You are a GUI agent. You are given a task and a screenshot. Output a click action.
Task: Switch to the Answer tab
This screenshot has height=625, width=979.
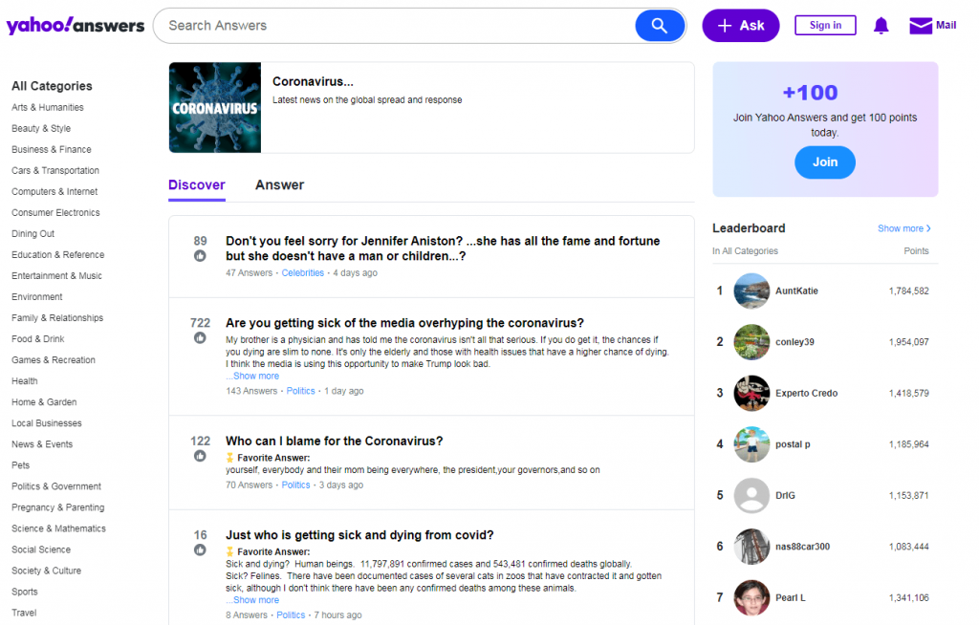pyautogui.click(x=280, y=185)
